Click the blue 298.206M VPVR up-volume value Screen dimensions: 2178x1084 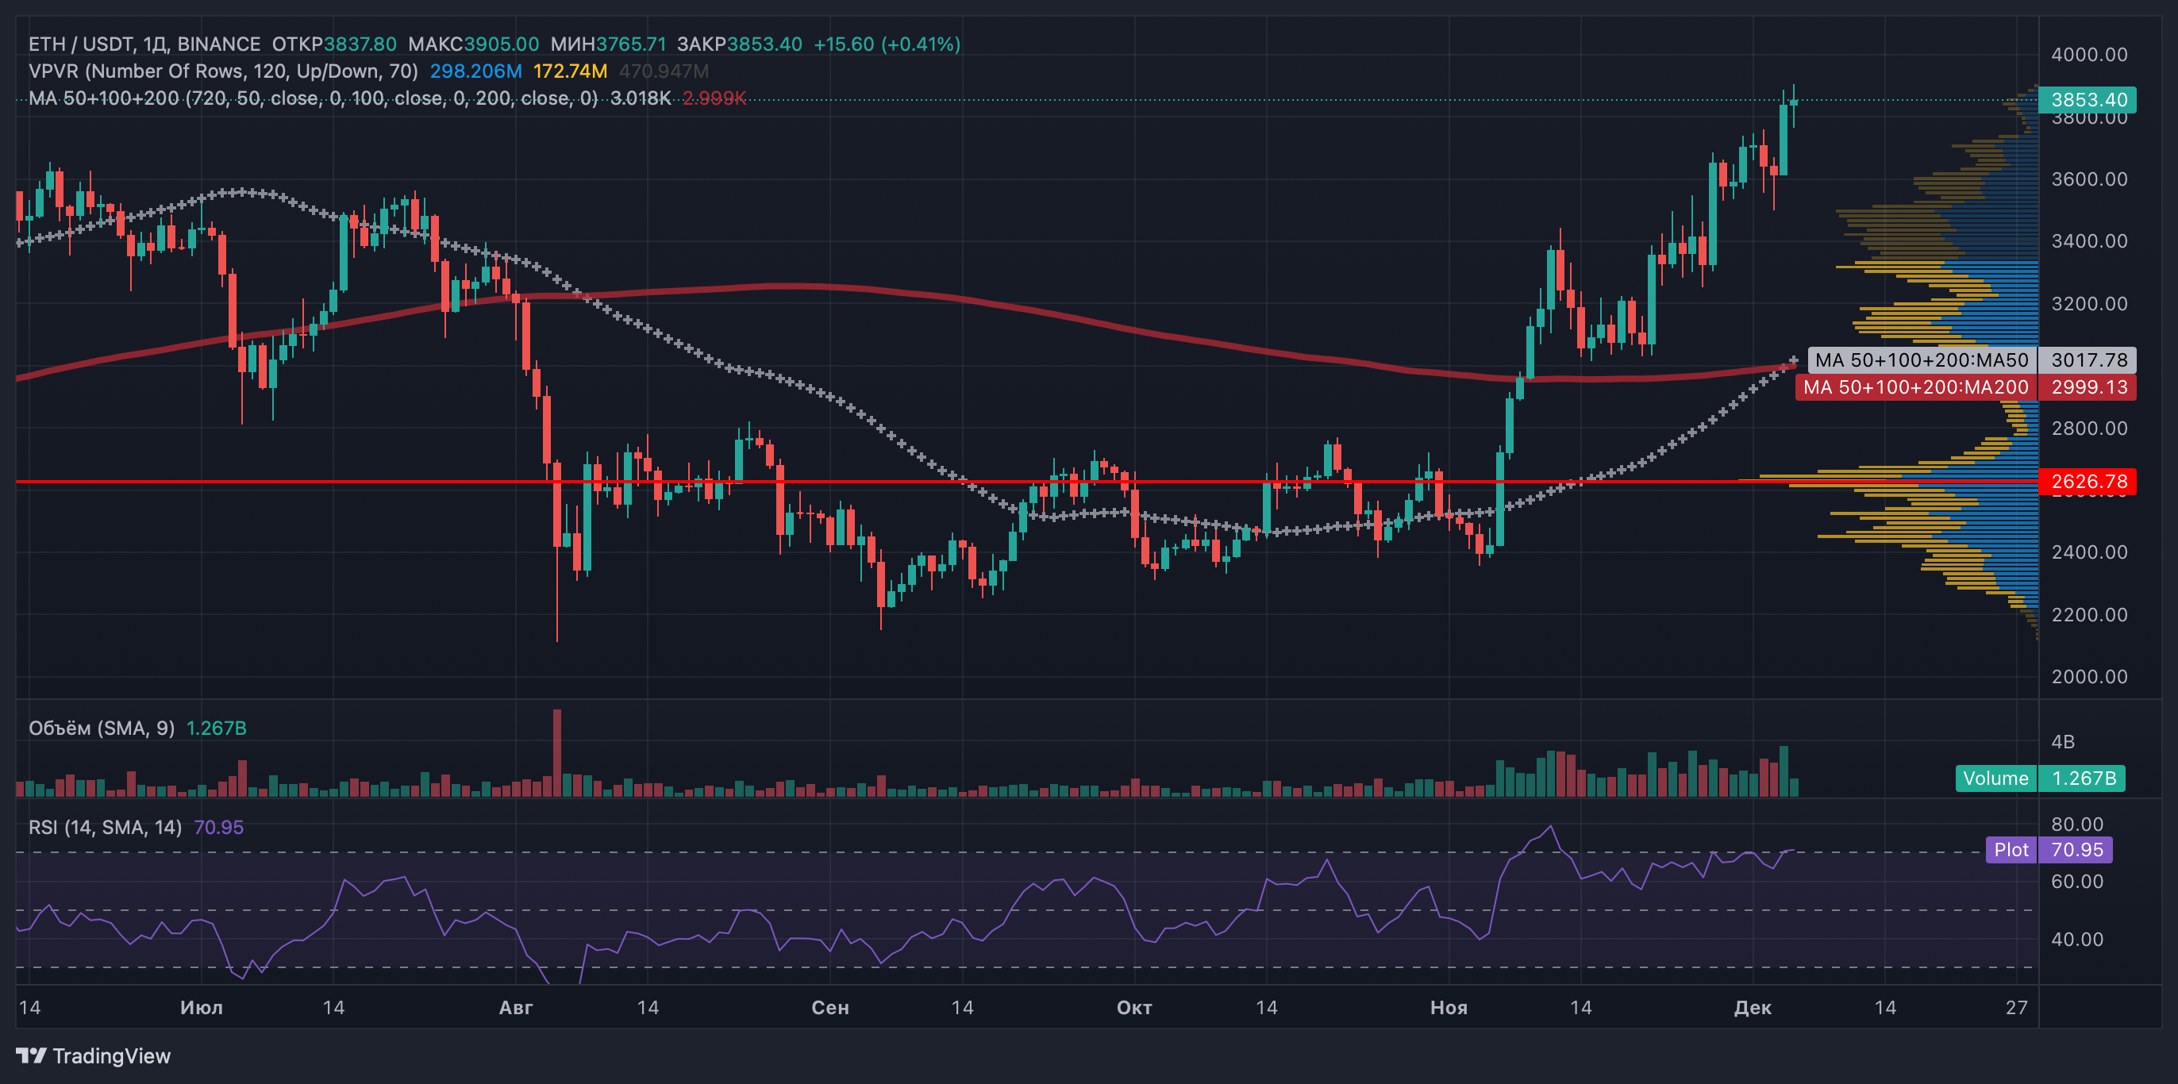click(x=475, y=71)
